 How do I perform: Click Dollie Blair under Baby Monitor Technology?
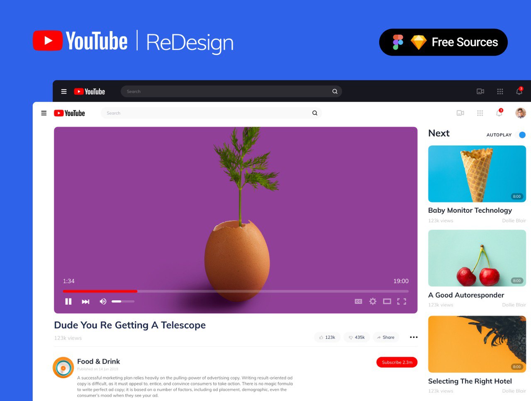coord(514,221)
